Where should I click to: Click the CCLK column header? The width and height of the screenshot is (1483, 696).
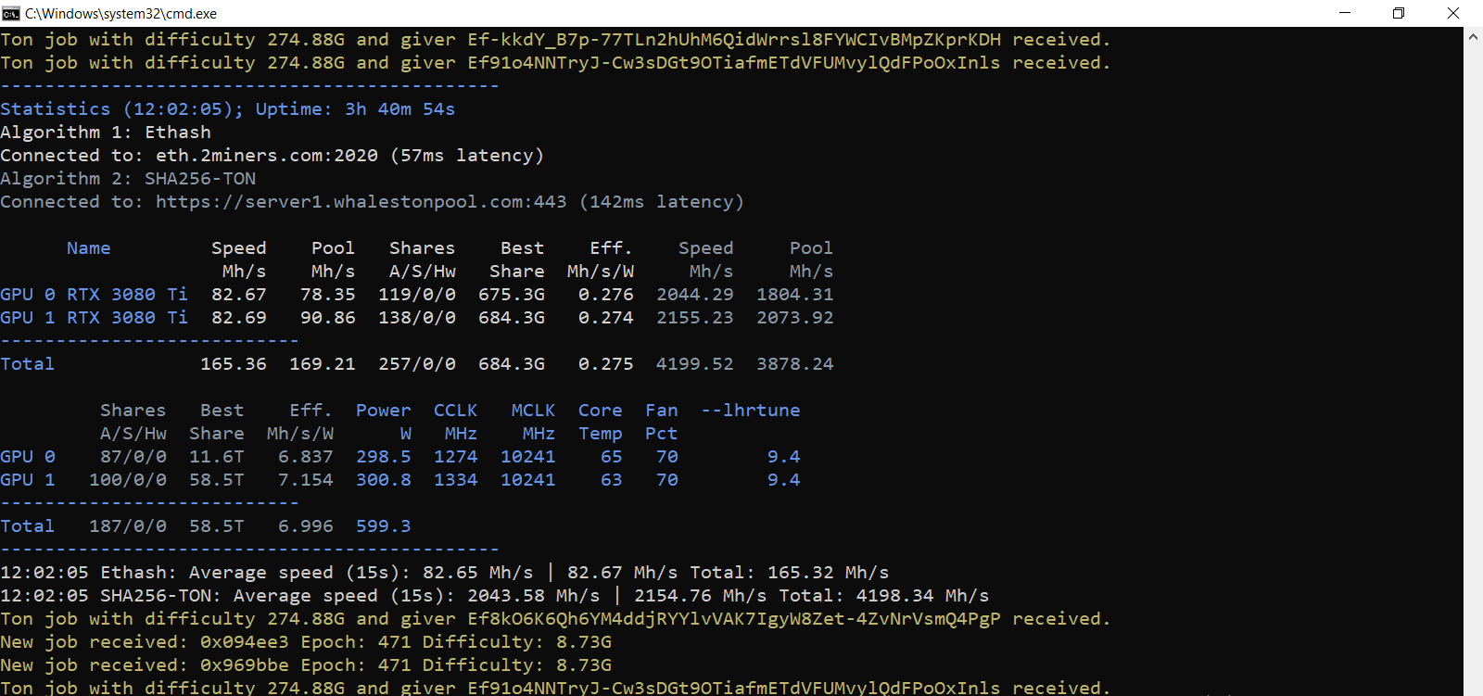(x=455, y=411)
